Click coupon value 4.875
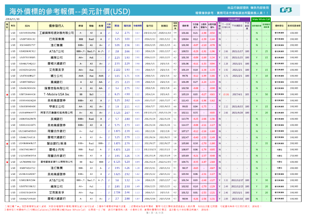This screenshot has height=219, width=310. click(x=117, y=150)
